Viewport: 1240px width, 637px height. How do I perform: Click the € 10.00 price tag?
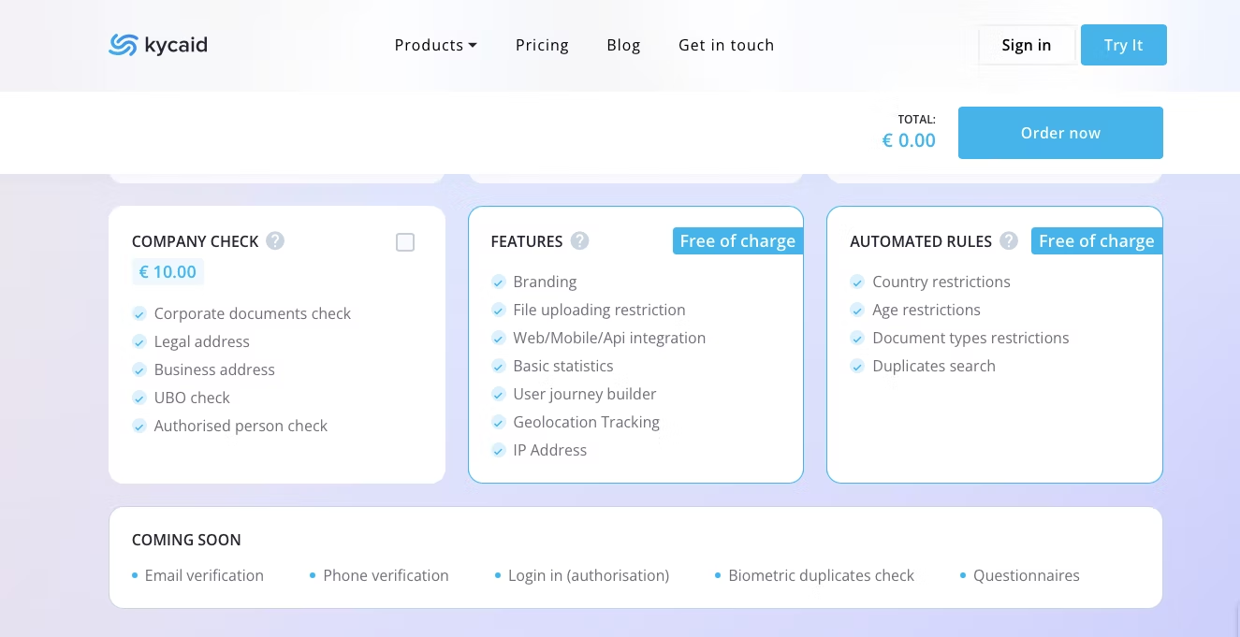coord(168,272)
